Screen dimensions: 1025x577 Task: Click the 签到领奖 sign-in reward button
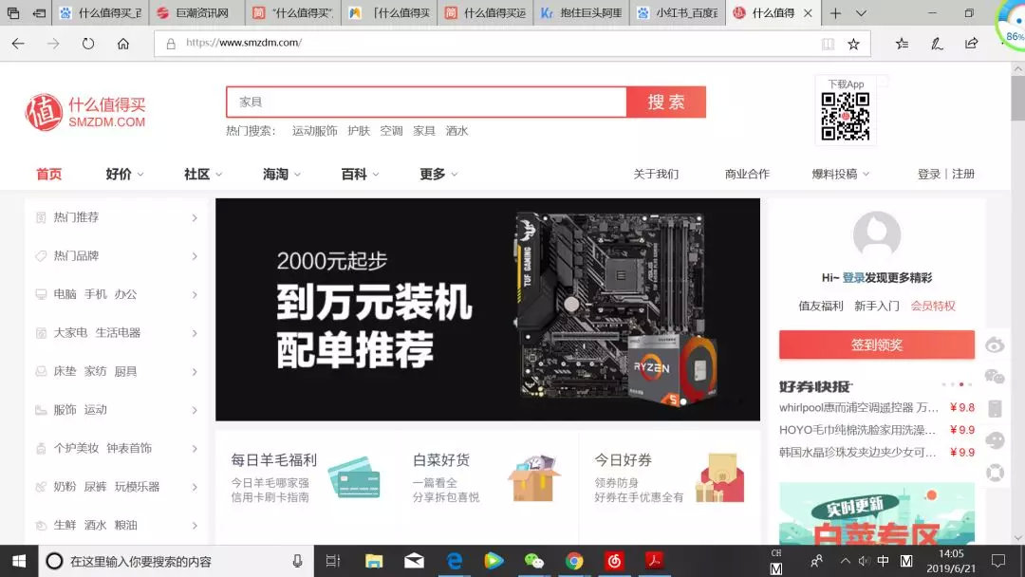pyautogui.click(x=875, y=345)
